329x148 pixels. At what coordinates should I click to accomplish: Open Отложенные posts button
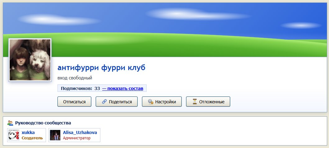point(208,102)
